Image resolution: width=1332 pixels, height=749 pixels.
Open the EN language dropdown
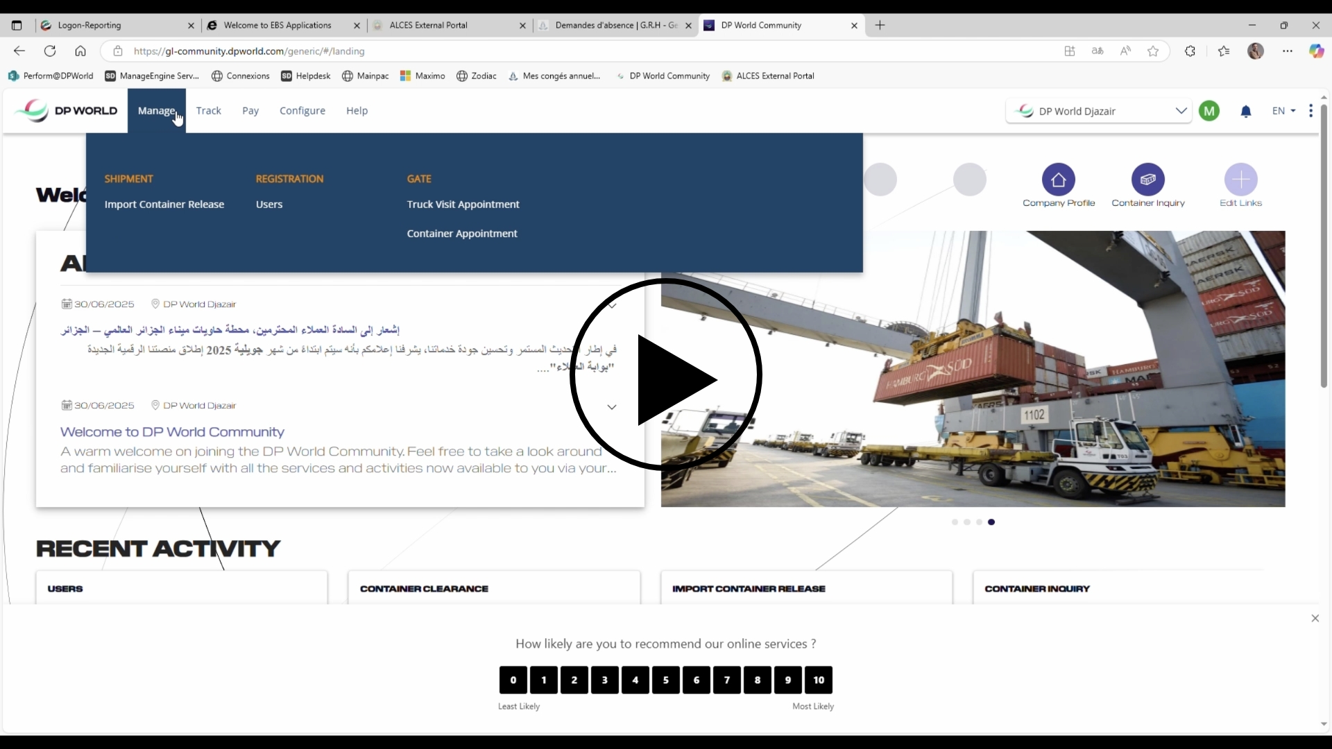1283,111
